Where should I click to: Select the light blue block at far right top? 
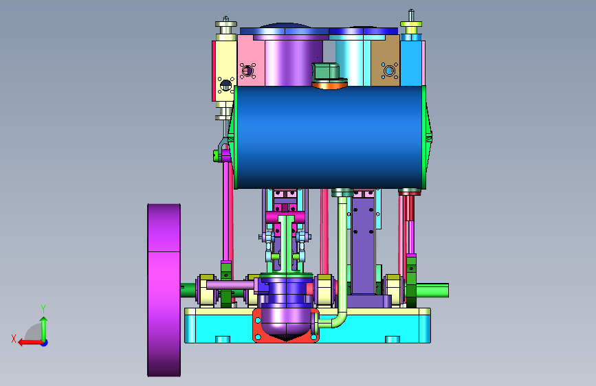coord(412,63)
